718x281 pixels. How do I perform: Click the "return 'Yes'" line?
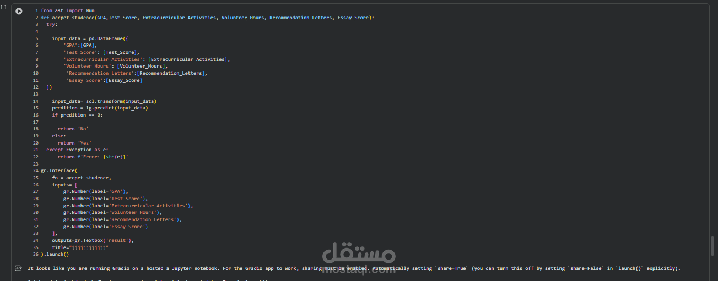(74, 143)
